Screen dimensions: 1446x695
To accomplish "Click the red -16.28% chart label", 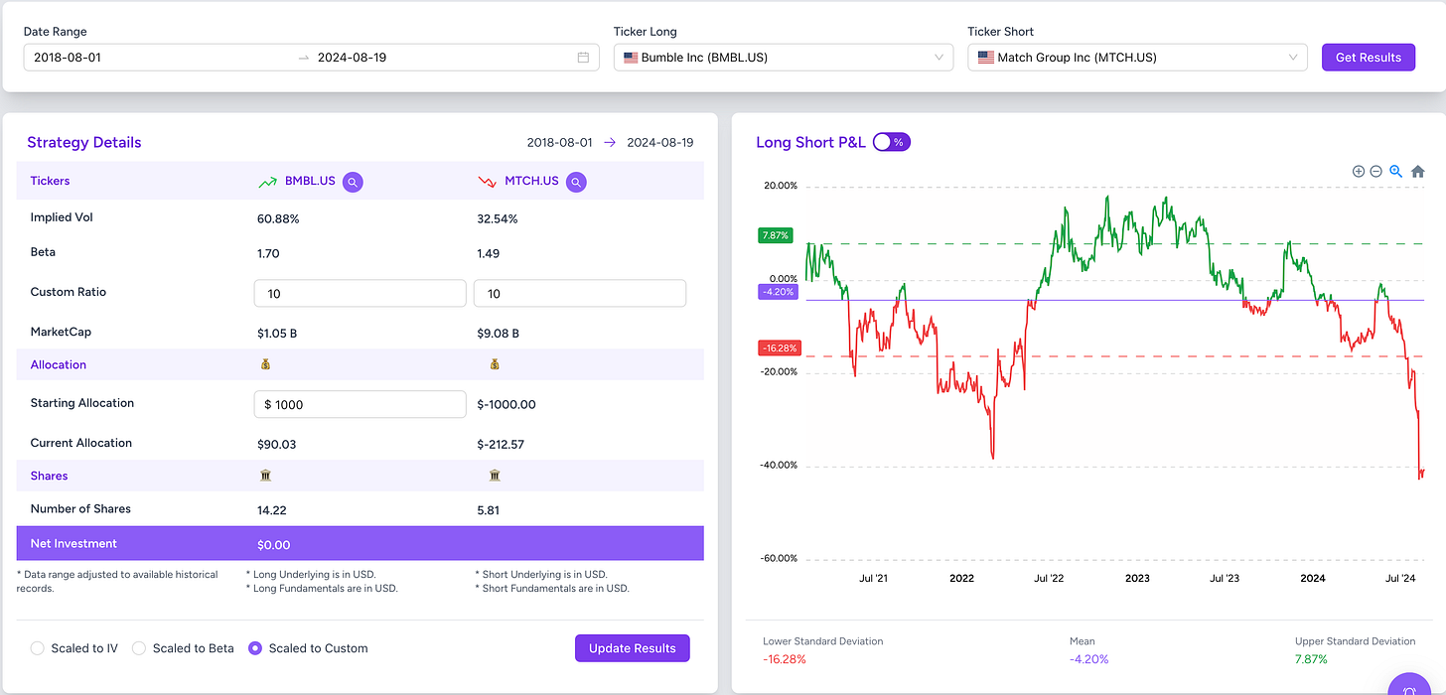I will [779, 348].
